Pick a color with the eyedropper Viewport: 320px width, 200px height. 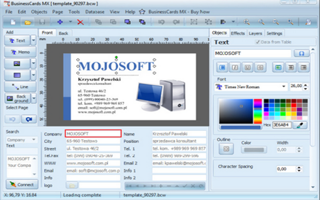[x=300, y=125]
